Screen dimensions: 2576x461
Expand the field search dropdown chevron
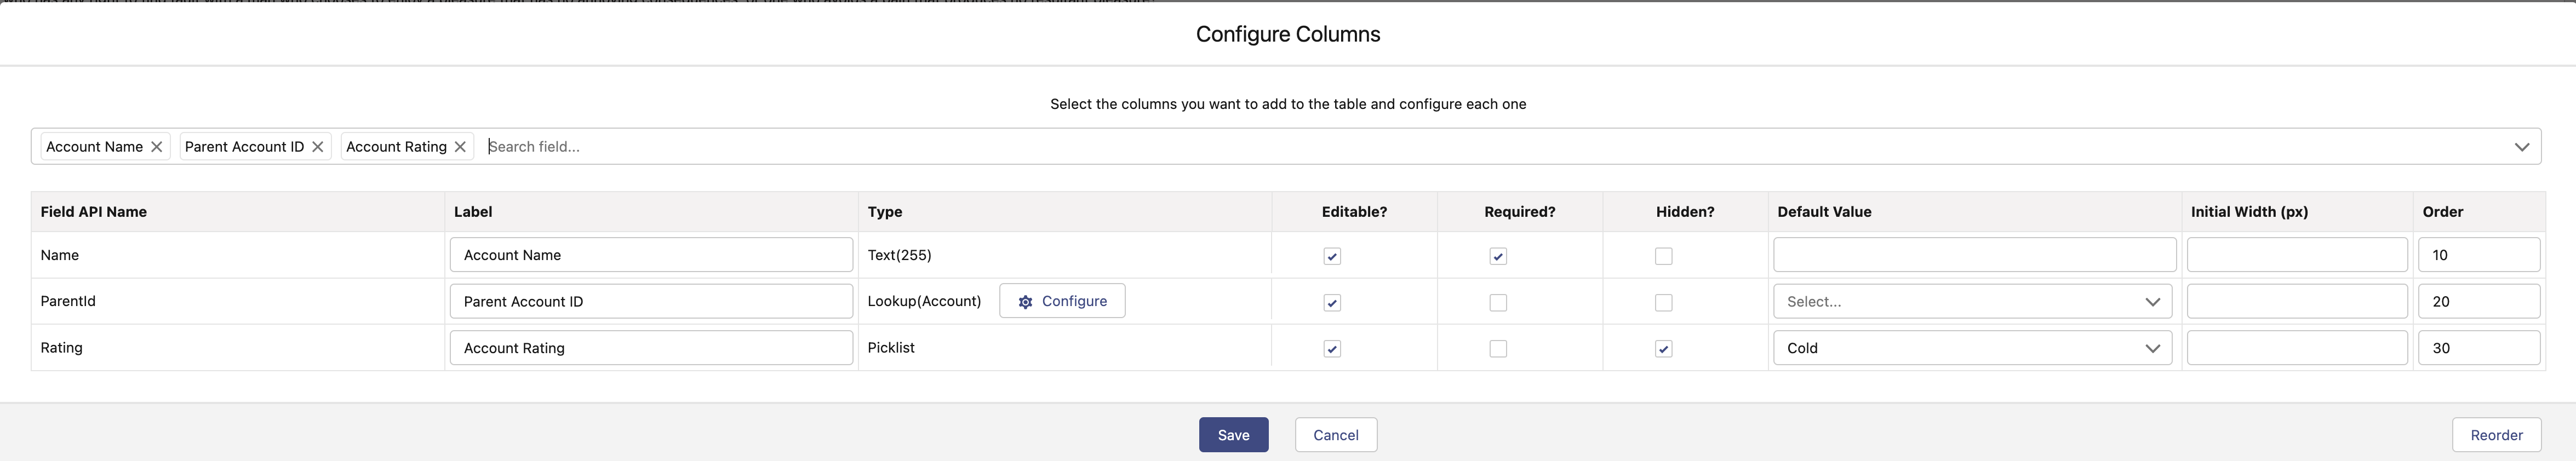click(2521, 147)
